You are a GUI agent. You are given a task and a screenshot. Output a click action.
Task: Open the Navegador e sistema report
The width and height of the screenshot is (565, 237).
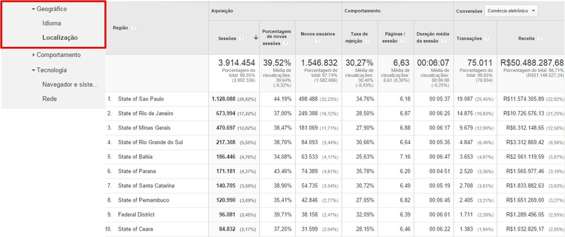click(x=70, y=84)
